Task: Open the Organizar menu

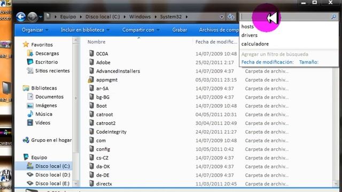Action: click(x=35, y=30)
